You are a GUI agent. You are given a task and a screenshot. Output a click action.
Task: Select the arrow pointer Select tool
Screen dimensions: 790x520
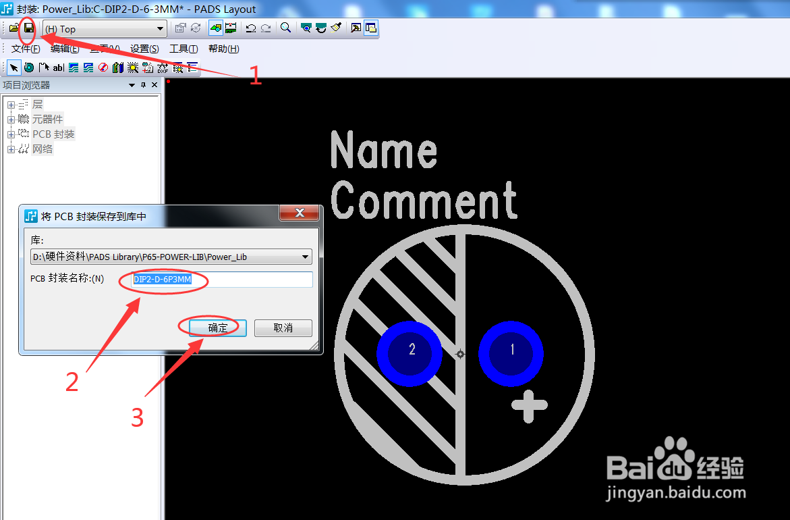coord(14,68)
